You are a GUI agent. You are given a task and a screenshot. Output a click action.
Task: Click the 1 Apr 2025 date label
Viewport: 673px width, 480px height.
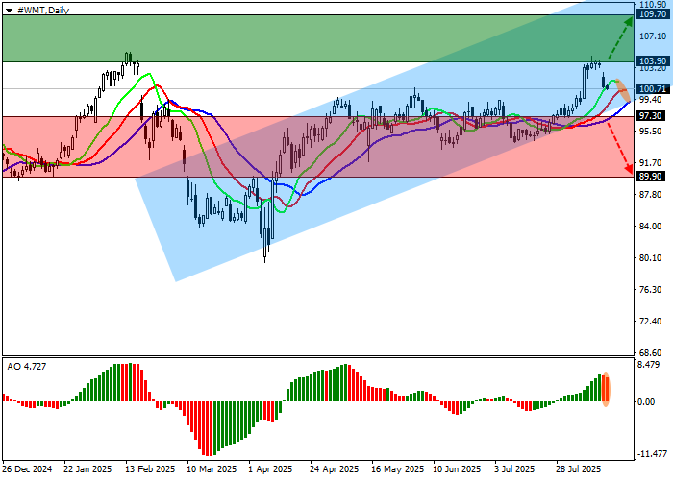tap(269, 469)
